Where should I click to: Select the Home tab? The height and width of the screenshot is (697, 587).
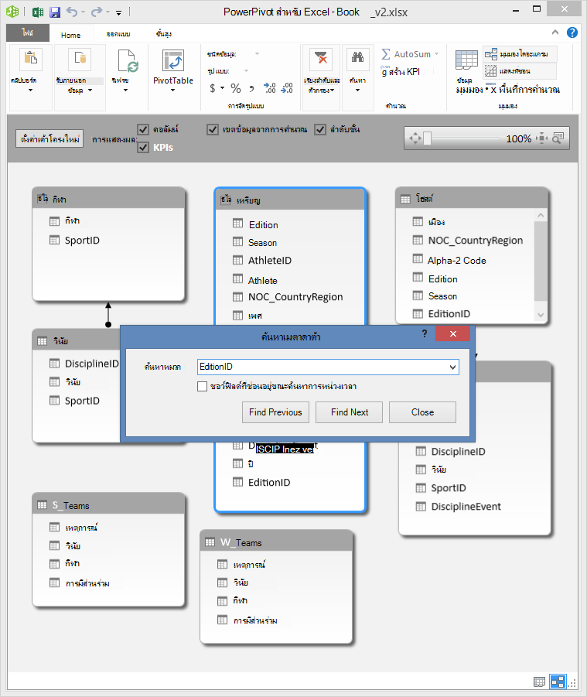(x=70, y=35)
